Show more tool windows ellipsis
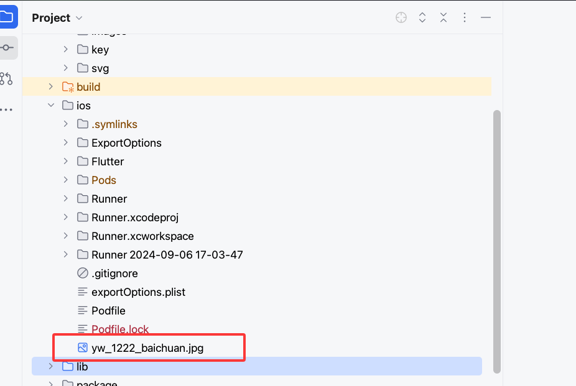Image resolution: width=576 pixels, height=386 pixels. [x=6, y=109]
